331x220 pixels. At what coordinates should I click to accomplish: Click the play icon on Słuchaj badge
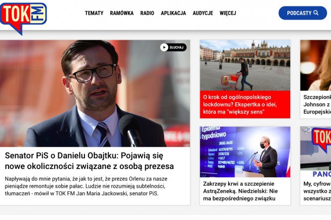[164, 48]
